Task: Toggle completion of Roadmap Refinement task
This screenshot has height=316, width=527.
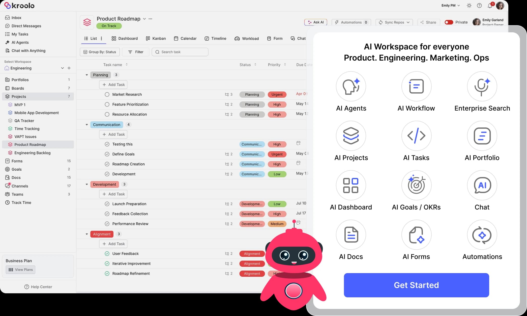Action: (107, 274)
